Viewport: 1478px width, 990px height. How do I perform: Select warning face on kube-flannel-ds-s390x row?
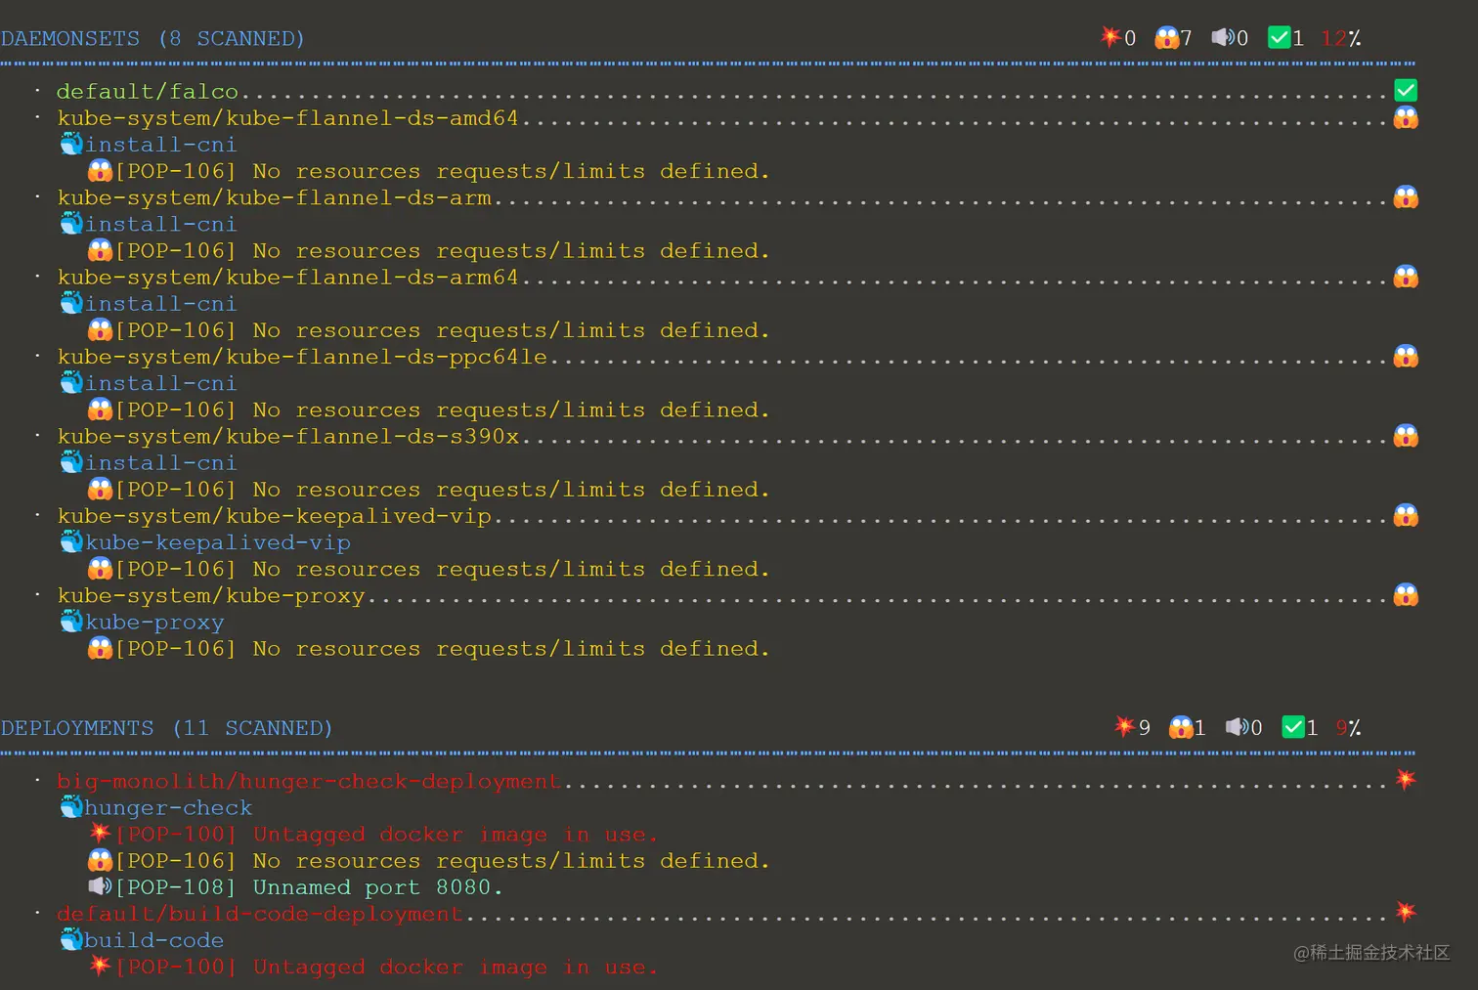click(x=1406, y=436)
